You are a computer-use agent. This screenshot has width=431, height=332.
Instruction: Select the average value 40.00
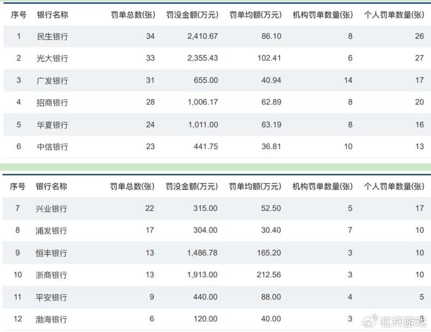click(271, 319)
